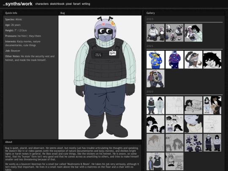The width and height of the screenshot is (228, 171).
Task: Open 2021 thumbnail with blue star sweater
Action: tap(155, 60)
